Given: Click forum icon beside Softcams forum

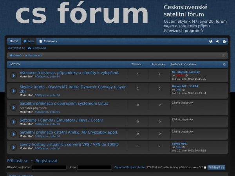Looking at the screenshot, I should pyautogui.click(x=13, y=122).
